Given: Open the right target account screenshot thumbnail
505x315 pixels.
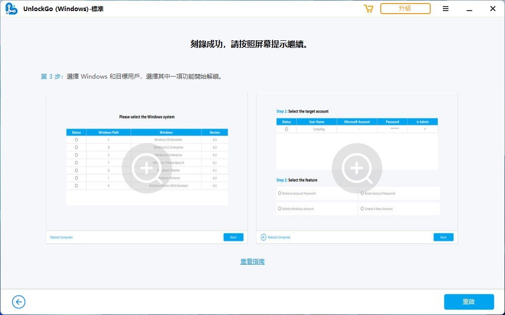Looking at the screenshot, I should tap(357, 168).
